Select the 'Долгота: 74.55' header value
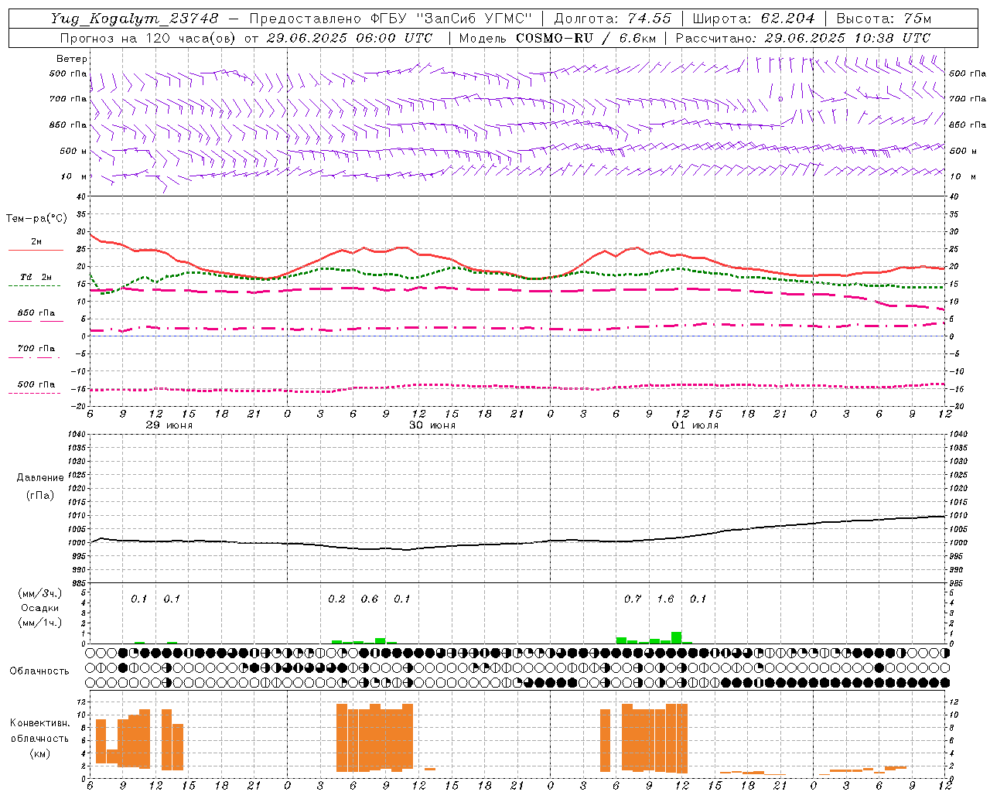 (613, 19)
